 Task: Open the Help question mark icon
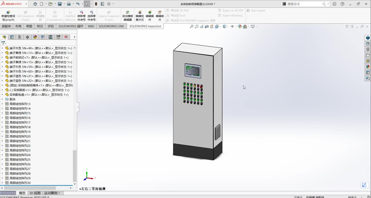pyautogui.click(x=342, y=4)
